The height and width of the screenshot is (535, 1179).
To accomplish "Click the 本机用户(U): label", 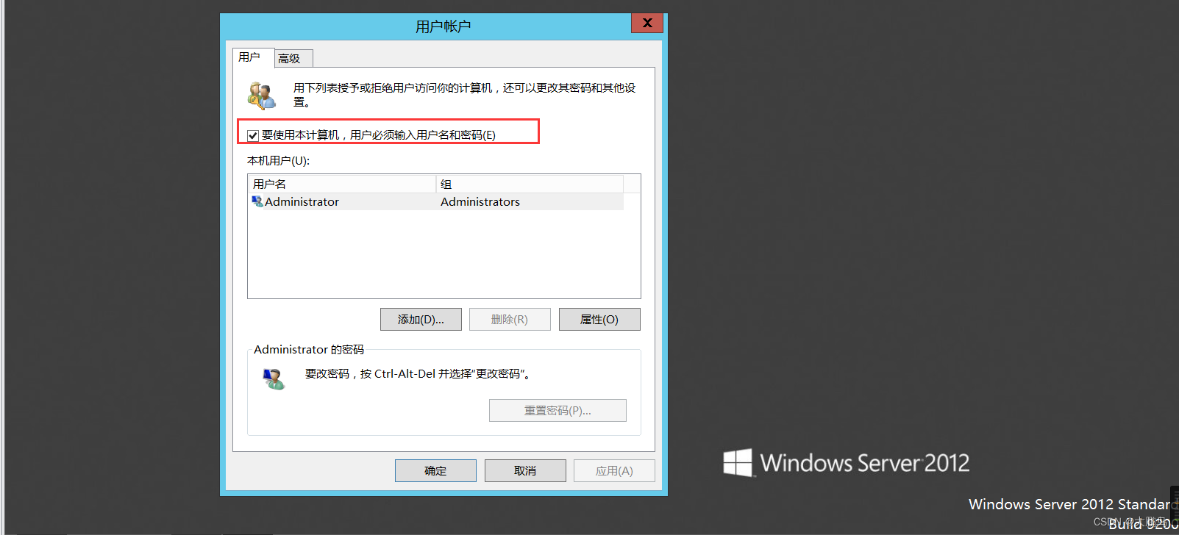I will click(279, 161).
